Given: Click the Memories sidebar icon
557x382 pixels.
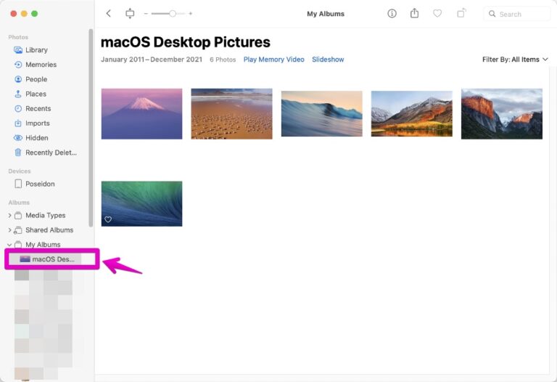Looking at the screenshot, I should [x=17, y=65].
